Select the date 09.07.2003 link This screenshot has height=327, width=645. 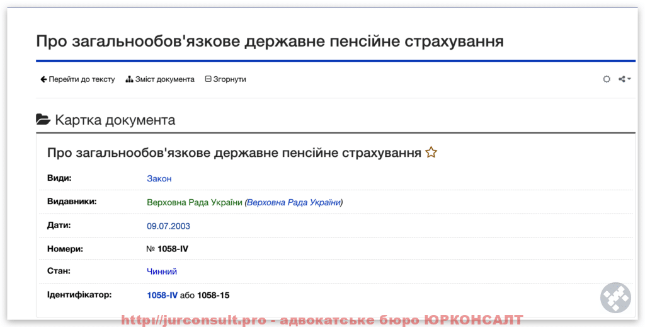[168, 226]
